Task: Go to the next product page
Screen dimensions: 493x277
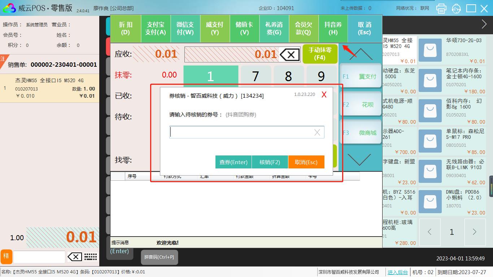Action: point(475,232)
